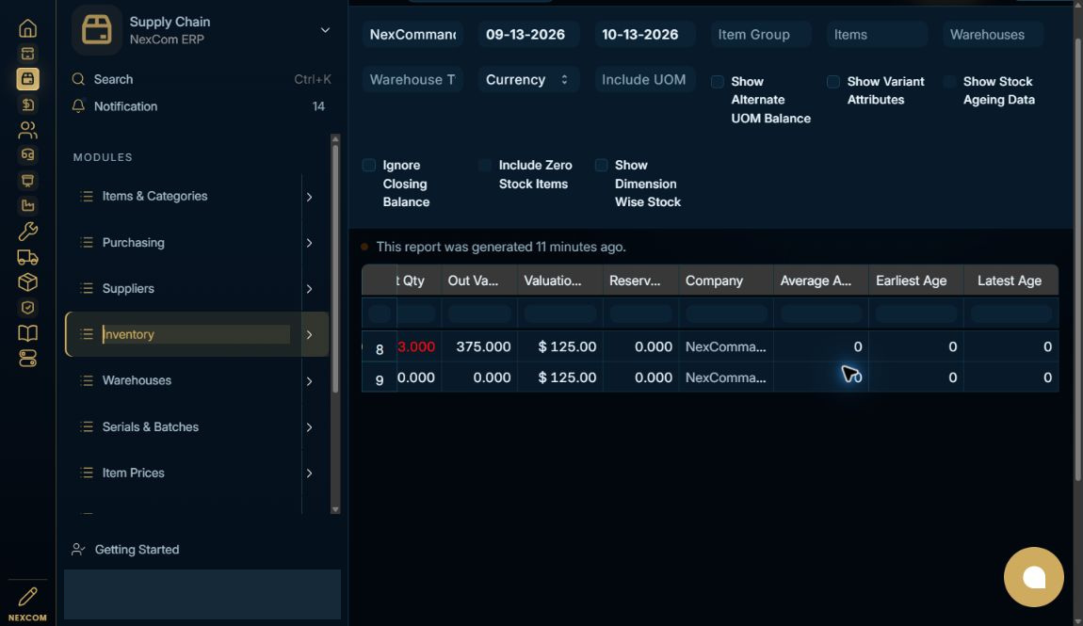Expand the Supply Chain workspace switcher chevron
Screen dimensions: 1083x626
[325, 30]
